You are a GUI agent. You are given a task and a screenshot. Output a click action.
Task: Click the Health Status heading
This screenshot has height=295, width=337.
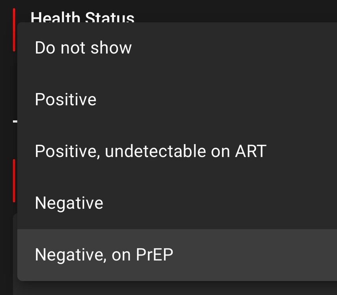[82, 17]
